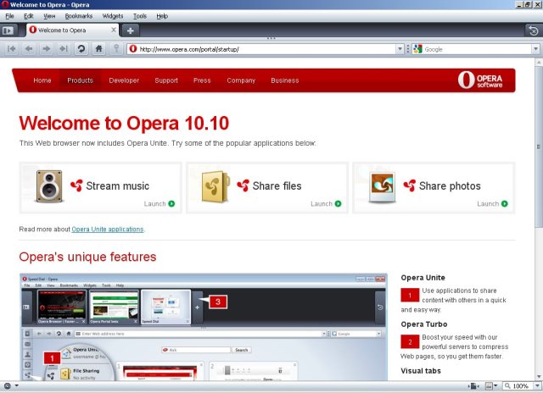Open the Widgets menu
This screenshot has width=543, height=393.
click(x=112, y=16)
